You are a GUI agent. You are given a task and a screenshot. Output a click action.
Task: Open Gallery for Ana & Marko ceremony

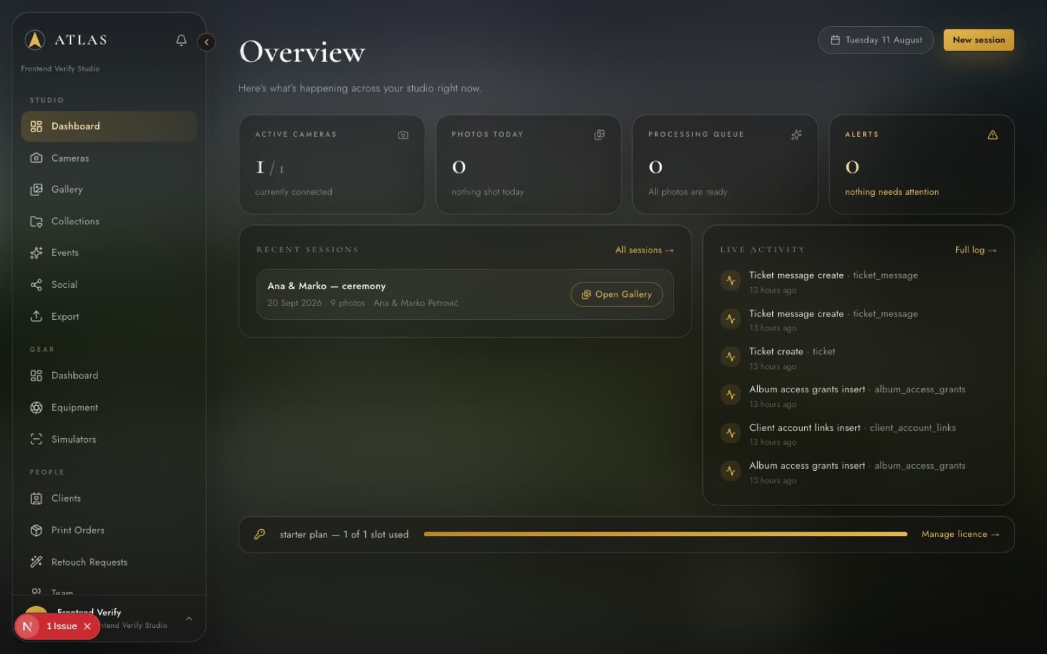616,294
